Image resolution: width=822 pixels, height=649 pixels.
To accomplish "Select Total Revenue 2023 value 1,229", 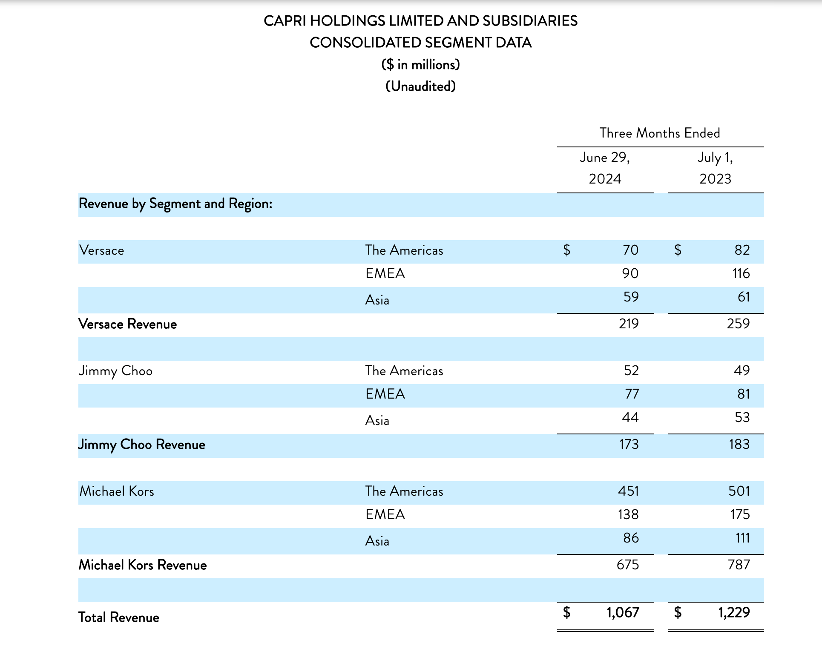I will pyautogui.click(x=734, y=612).
